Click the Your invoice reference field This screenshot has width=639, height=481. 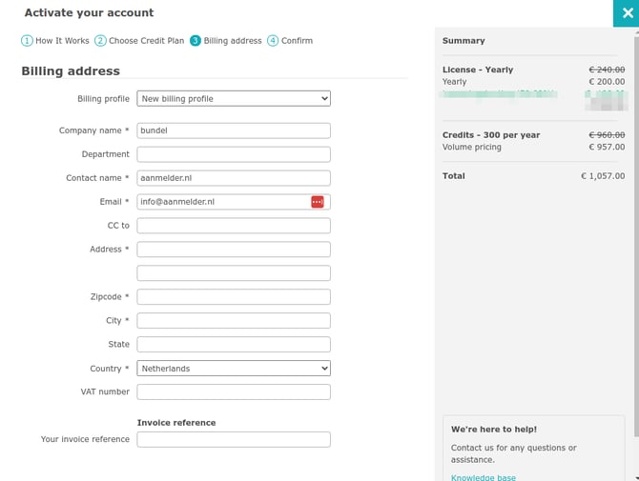point(234,440)
